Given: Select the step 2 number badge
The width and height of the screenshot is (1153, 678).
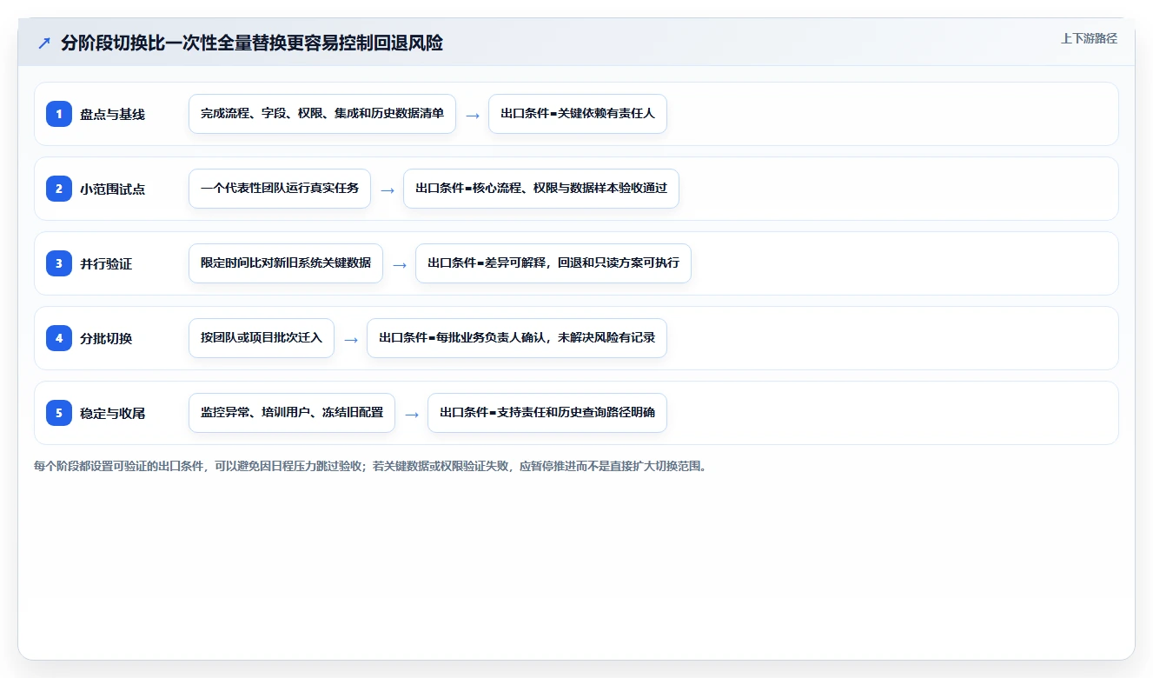Looking at the screenshot, I should (59, 189).
